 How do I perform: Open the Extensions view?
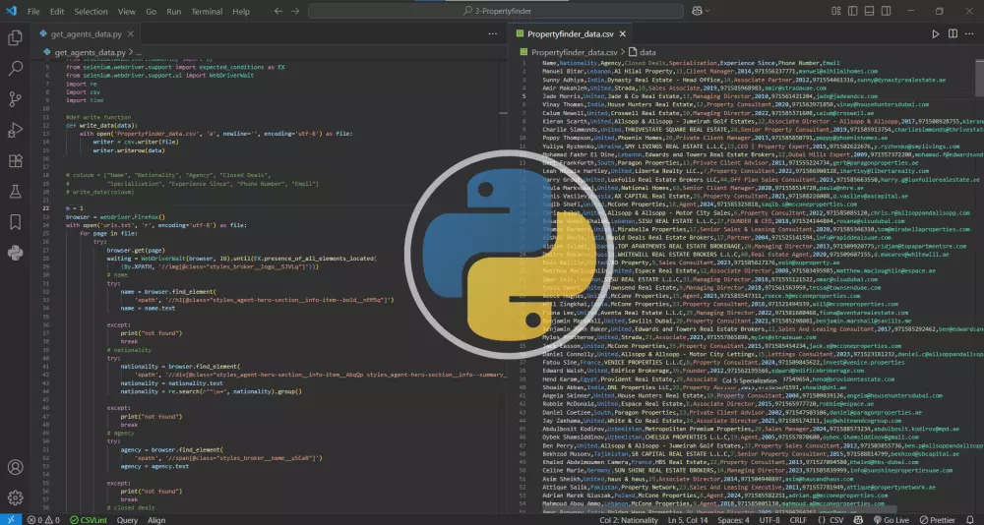(x=15, y=160)
